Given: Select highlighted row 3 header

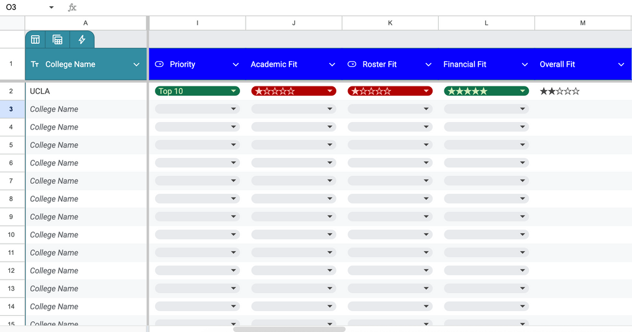Looking at the screenshot, I should coord(12,109).
